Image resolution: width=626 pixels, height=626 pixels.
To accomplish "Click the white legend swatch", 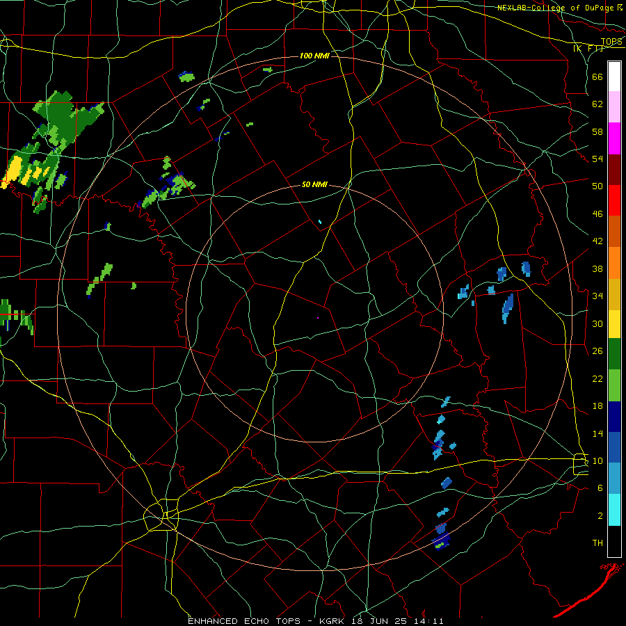I will pos(614,77).
